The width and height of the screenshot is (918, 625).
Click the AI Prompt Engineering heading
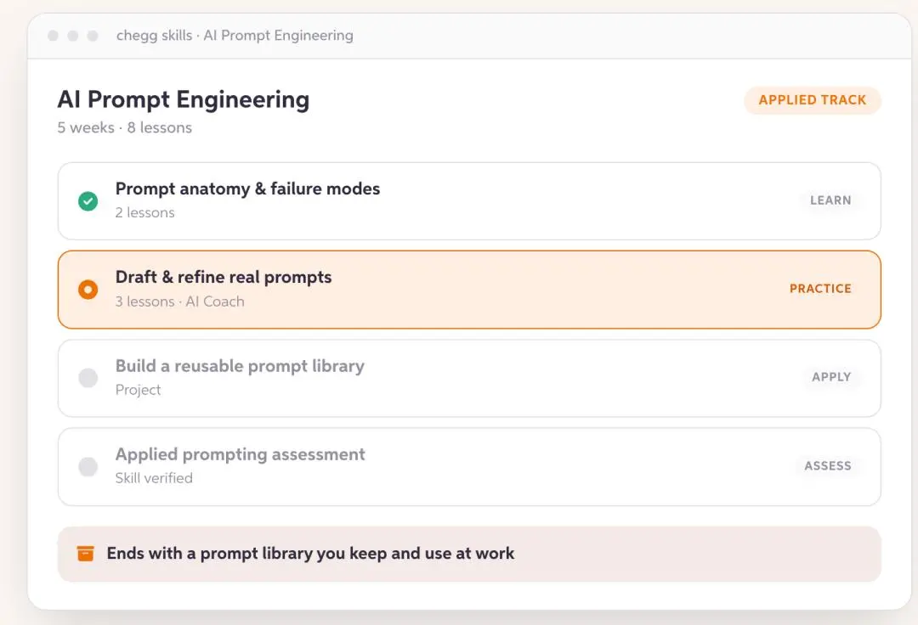(x=184, y=100)
